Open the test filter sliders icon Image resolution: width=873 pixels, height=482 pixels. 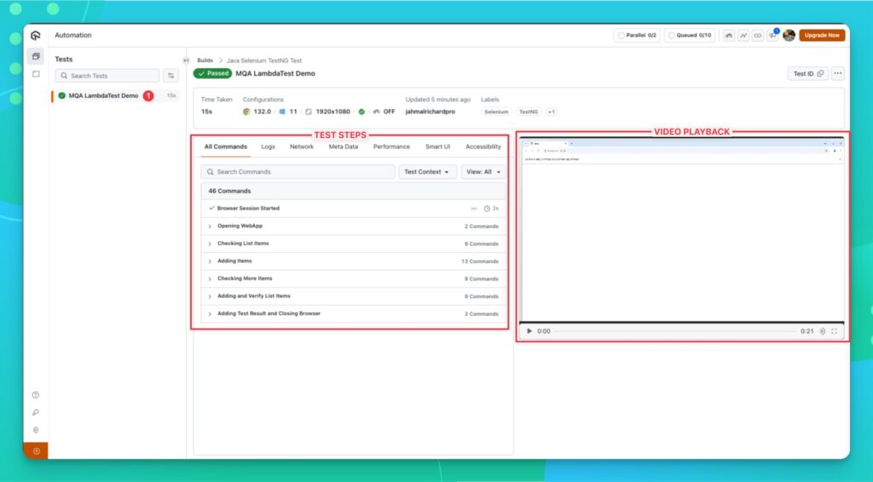171,76
